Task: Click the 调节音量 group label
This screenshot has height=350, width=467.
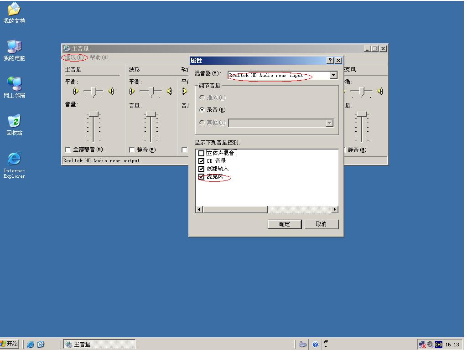Action: 210,86
